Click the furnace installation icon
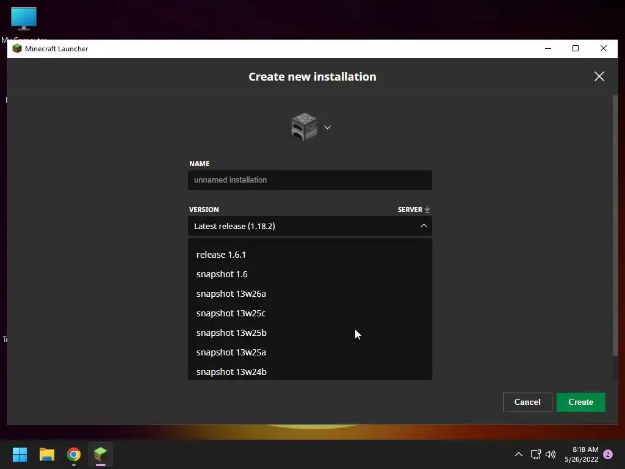Image resolution: width=625 pixels, height=469 pixels. coord(304,127)
